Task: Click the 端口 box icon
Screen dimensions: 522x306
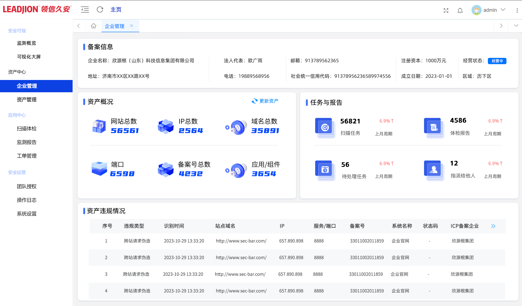Action: pyautogui.click(x=99, y=168)
